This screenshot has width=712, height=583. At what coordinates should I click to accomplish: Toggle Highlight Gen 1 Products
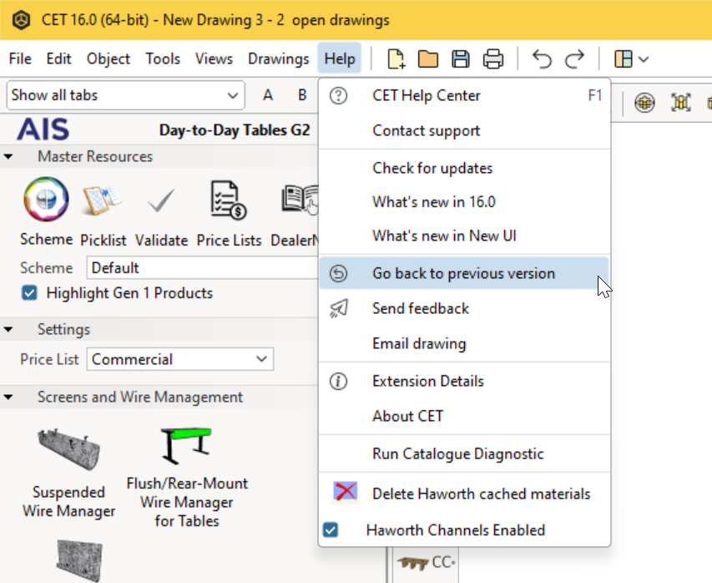point(30,293)
